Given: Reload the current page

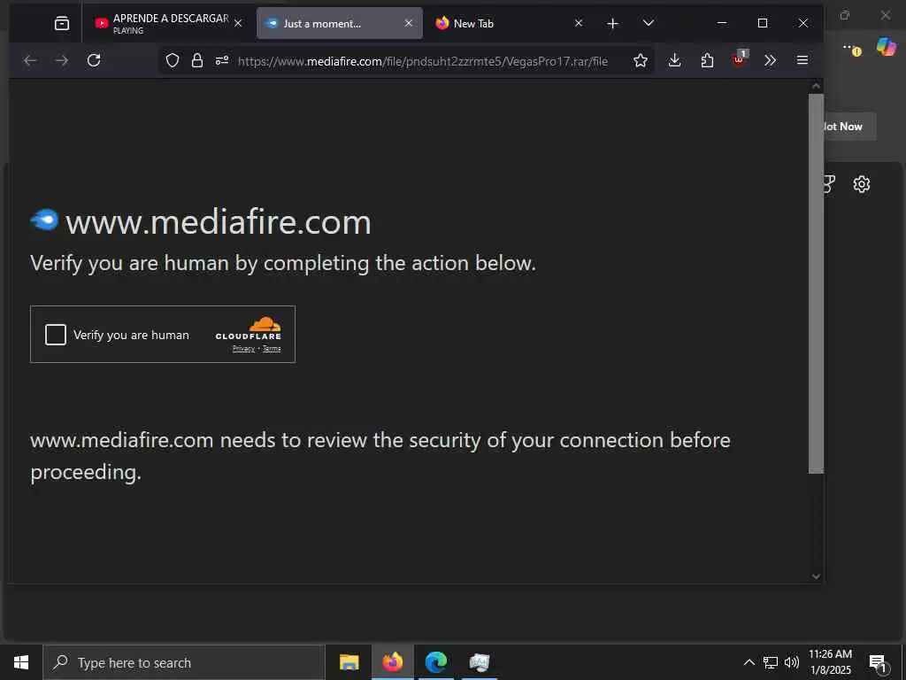Looking at the screenshot, I should pos(94,60).
